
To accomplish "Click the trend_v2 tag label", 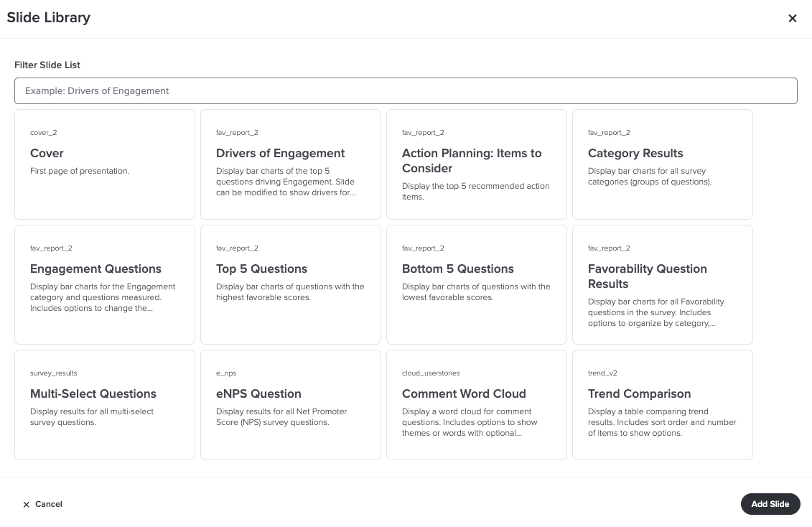I will pyautogui.click(x=602, y=373).
